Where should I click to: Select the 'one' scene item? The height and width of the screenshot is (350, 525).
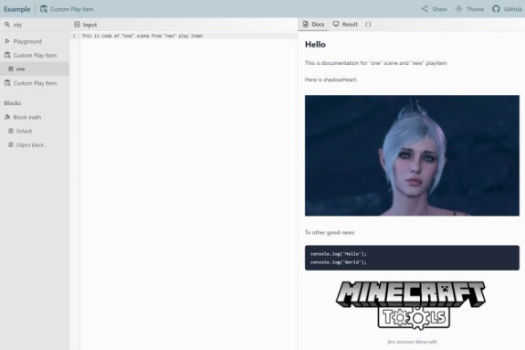click(x=35, y=69)
